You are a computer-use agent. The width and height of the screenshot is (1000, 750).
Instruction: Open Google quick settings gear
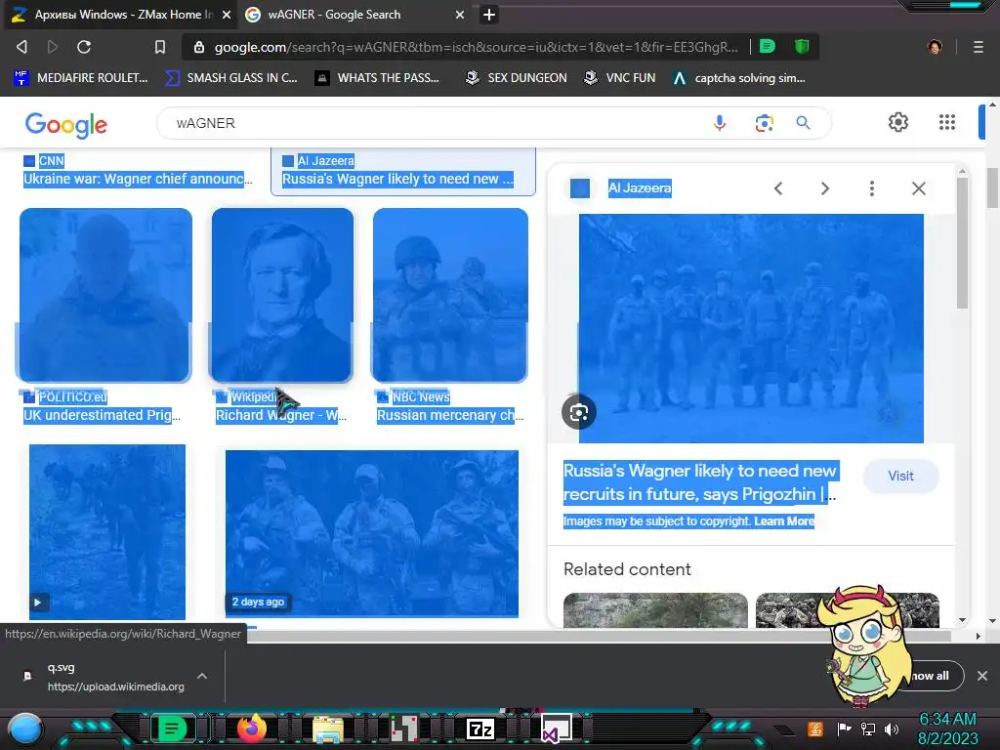(898, 122)
